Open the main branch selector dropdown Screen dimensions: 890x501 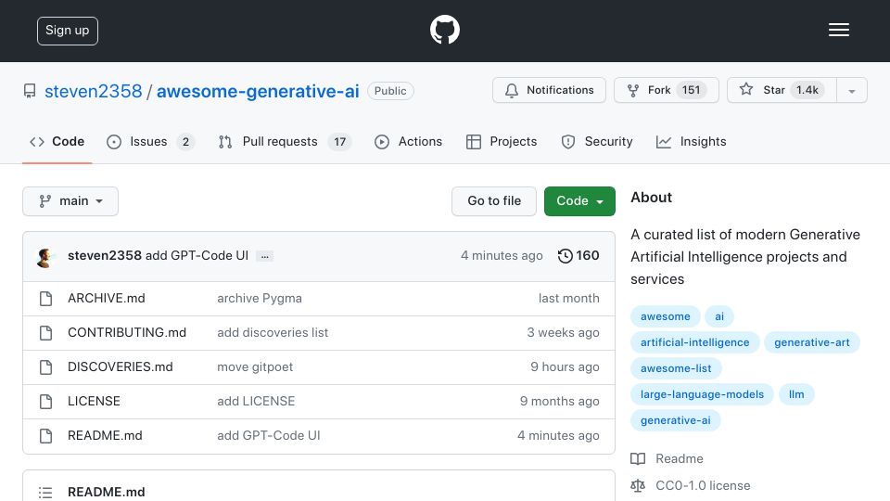point(70,201)
